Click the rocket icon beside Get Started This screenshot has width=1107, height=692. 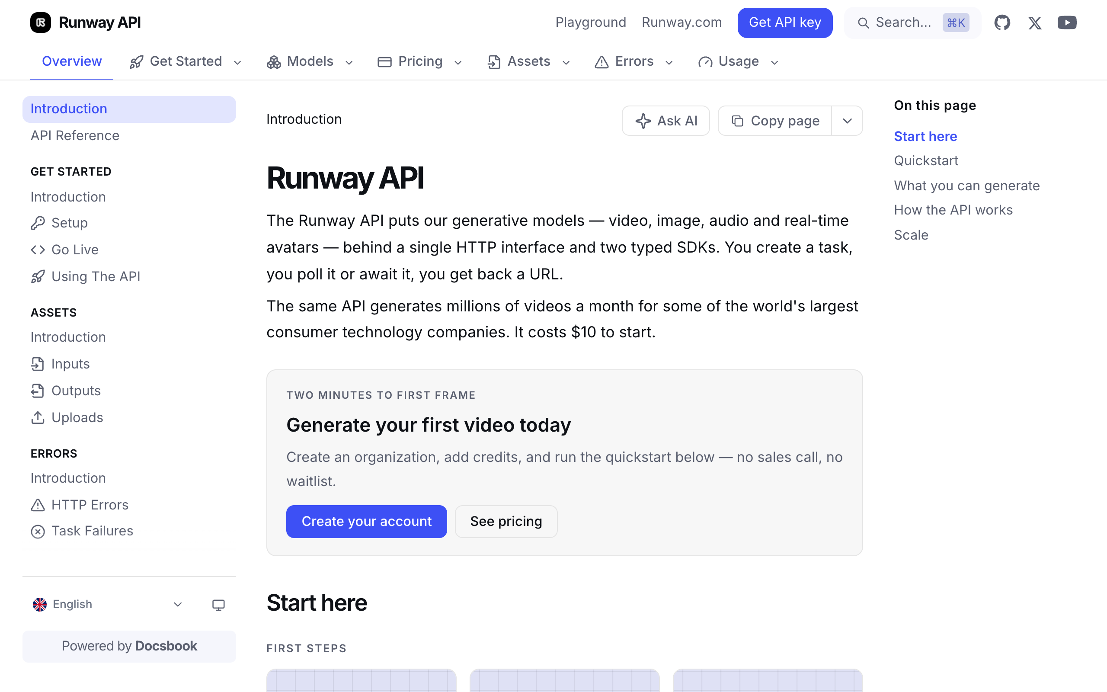pyautogui.click(x=136, y=62)
